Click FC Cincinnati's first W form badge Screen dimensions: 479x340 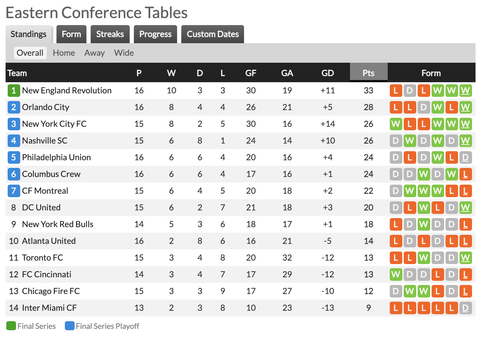point(396,275)
